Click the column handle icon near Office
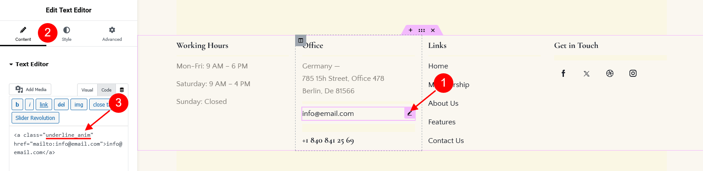The image size is (703, 171). 300,40
